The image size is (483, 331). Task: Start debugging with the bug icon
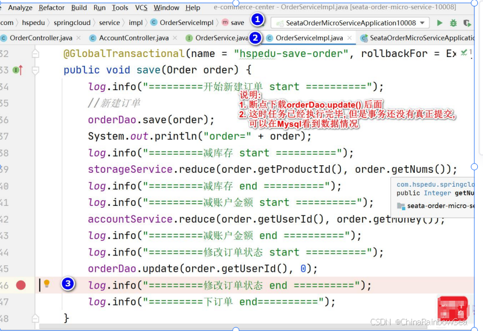click(x=453, y=23)
